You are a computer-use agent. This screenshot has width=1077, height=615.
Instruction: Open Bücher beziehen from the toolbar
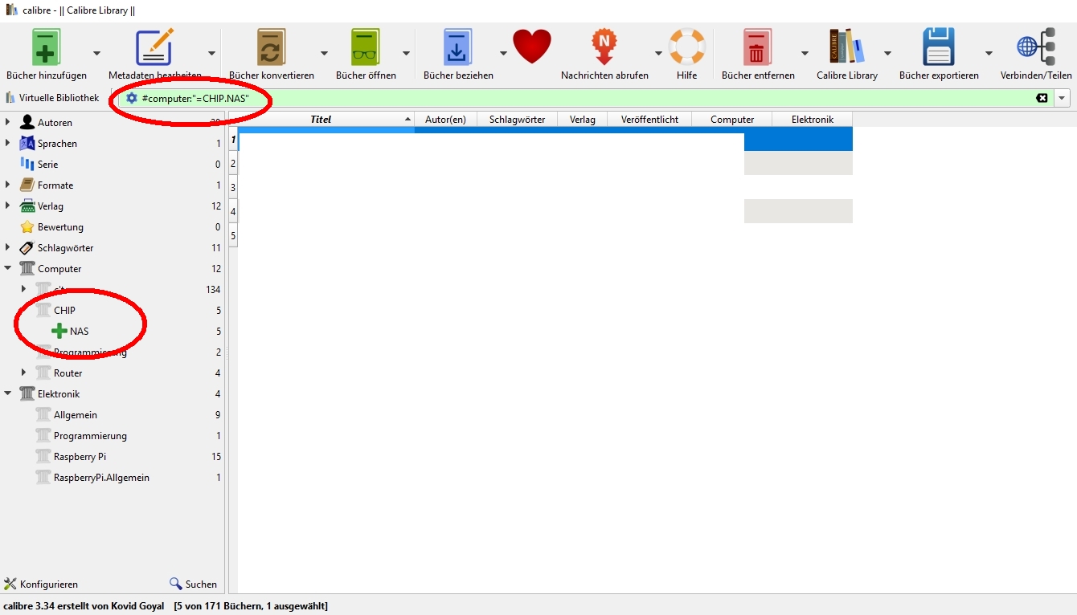[x=458, y=47]
